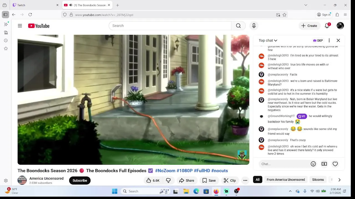Open the America Uncensored channel name
Image resolution: width=355 pixels, height=199 pixels.
coord(46,179)
